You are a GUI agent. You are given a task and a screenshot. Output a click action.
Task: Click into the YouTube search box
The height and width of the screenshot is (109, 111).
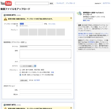click(x=32, y=4)
